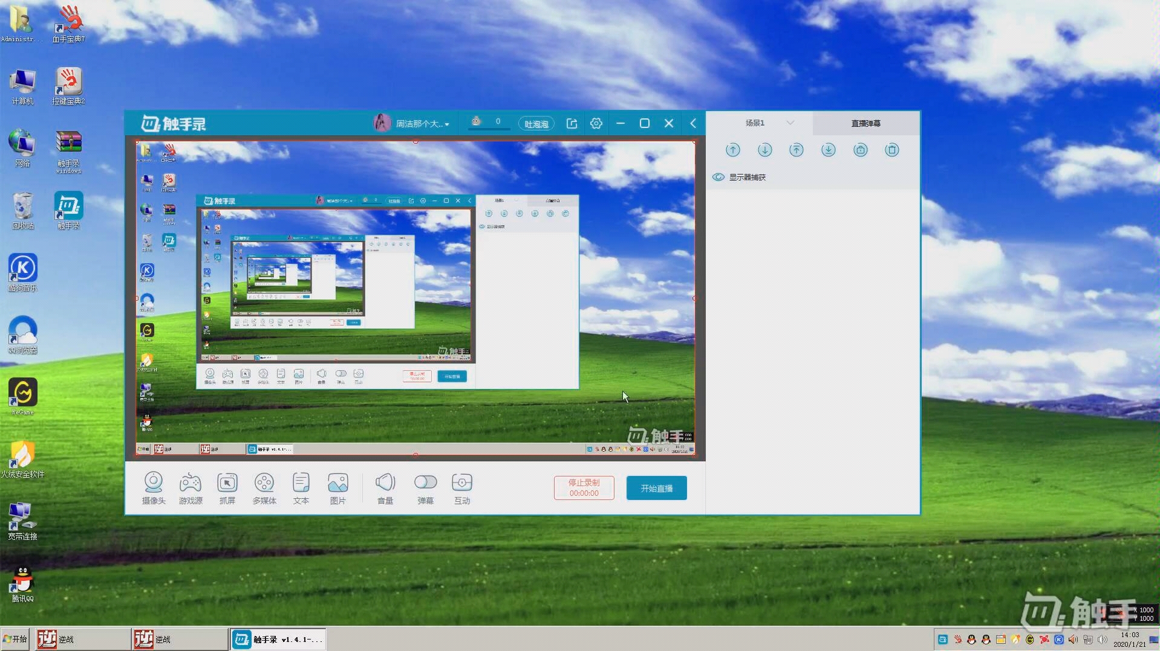Open the interaction (互动) tool
The height and width of the screenshot is (651, 1160).
pyautogui.click(x=462, y=488)
